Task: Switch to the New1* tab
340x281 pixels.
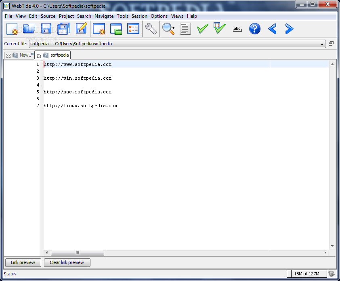Action: click(x=27, y=55)
